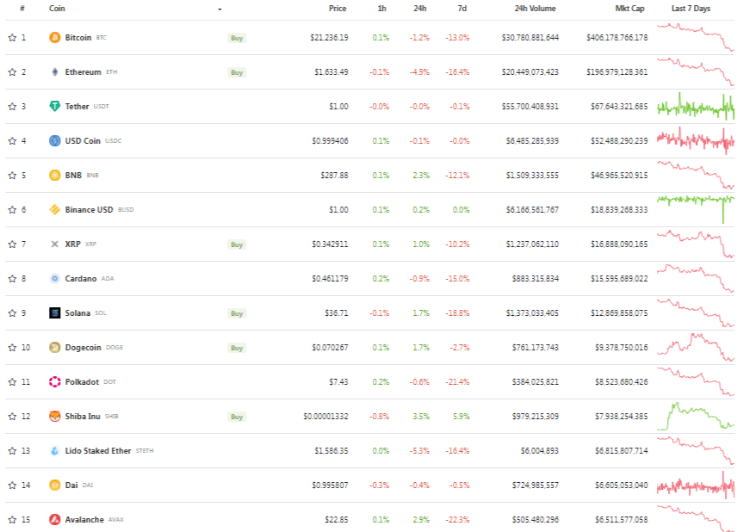Sort the table by the Coin column header
The height and width of the screenshot is (532, 743).
(57, 9)
